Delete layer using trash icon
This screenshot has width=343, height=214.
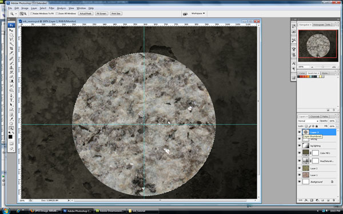point(334,200)
